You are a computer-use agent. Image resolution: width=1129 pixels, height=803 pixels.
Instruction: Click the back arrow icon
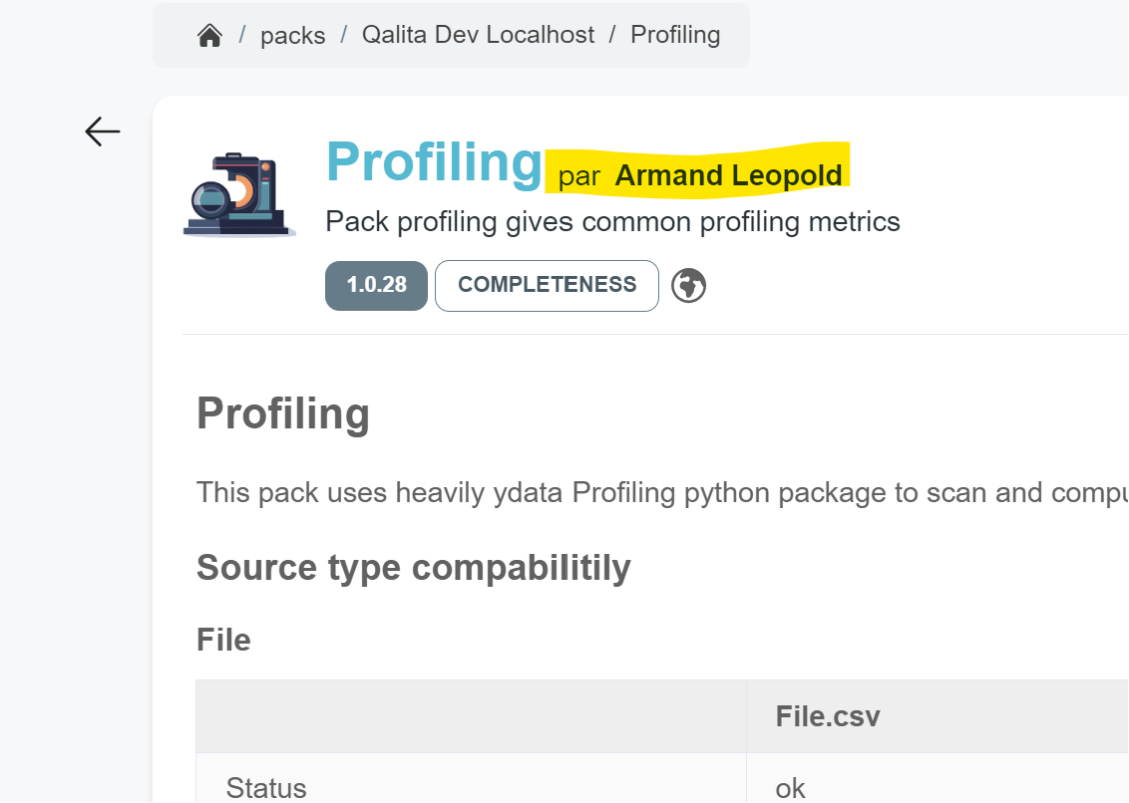coord(103,132)
